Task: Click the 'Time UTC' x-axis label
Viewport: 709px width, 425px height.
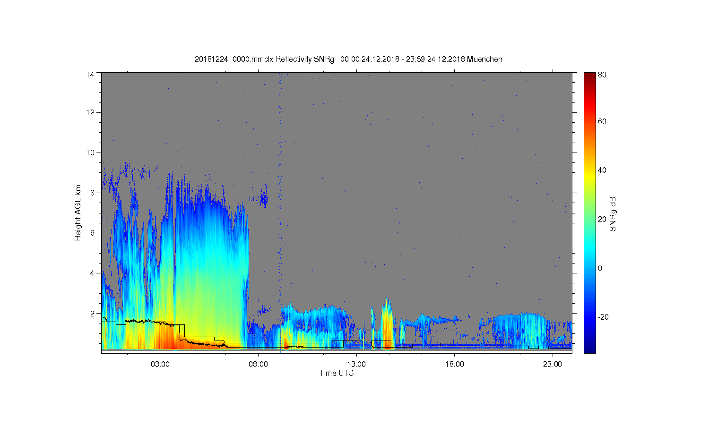Action: coord(337,373)
